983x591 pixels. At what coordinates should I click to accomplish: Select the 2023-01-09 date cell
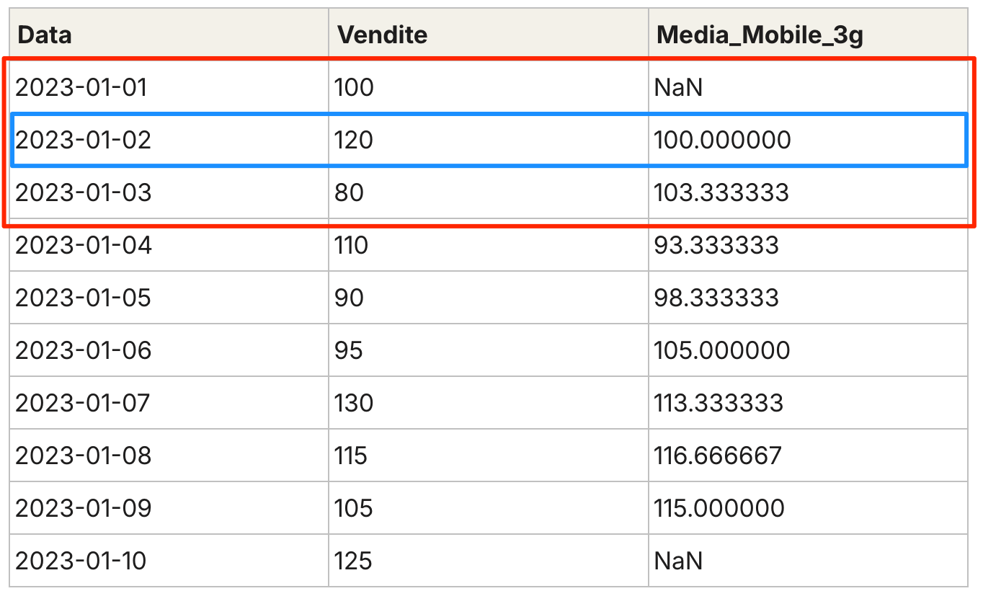click(84, 507)
